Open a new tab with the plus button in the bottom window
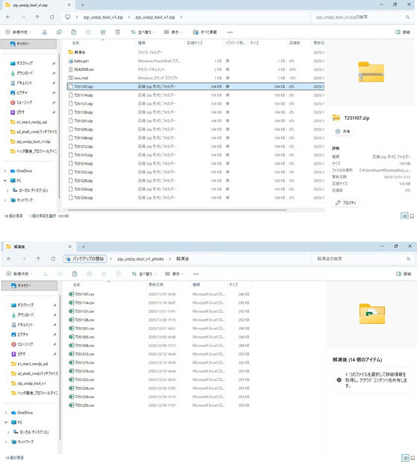Screen dimensions: 417x464 click(84, 246)
